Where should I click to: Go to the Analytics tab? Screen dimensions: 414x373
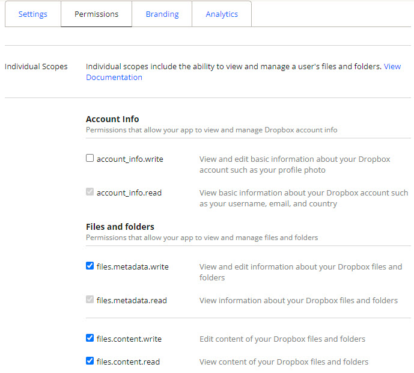pyautogui.click(x=222, y=14)
